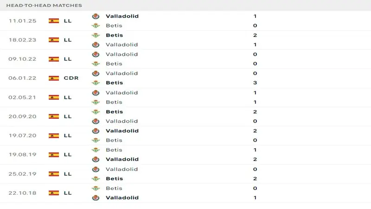This screenshot has width=371, height=209.
Task: Click the Valladolid crest in the 22.10.18 match
Action: 96,198
